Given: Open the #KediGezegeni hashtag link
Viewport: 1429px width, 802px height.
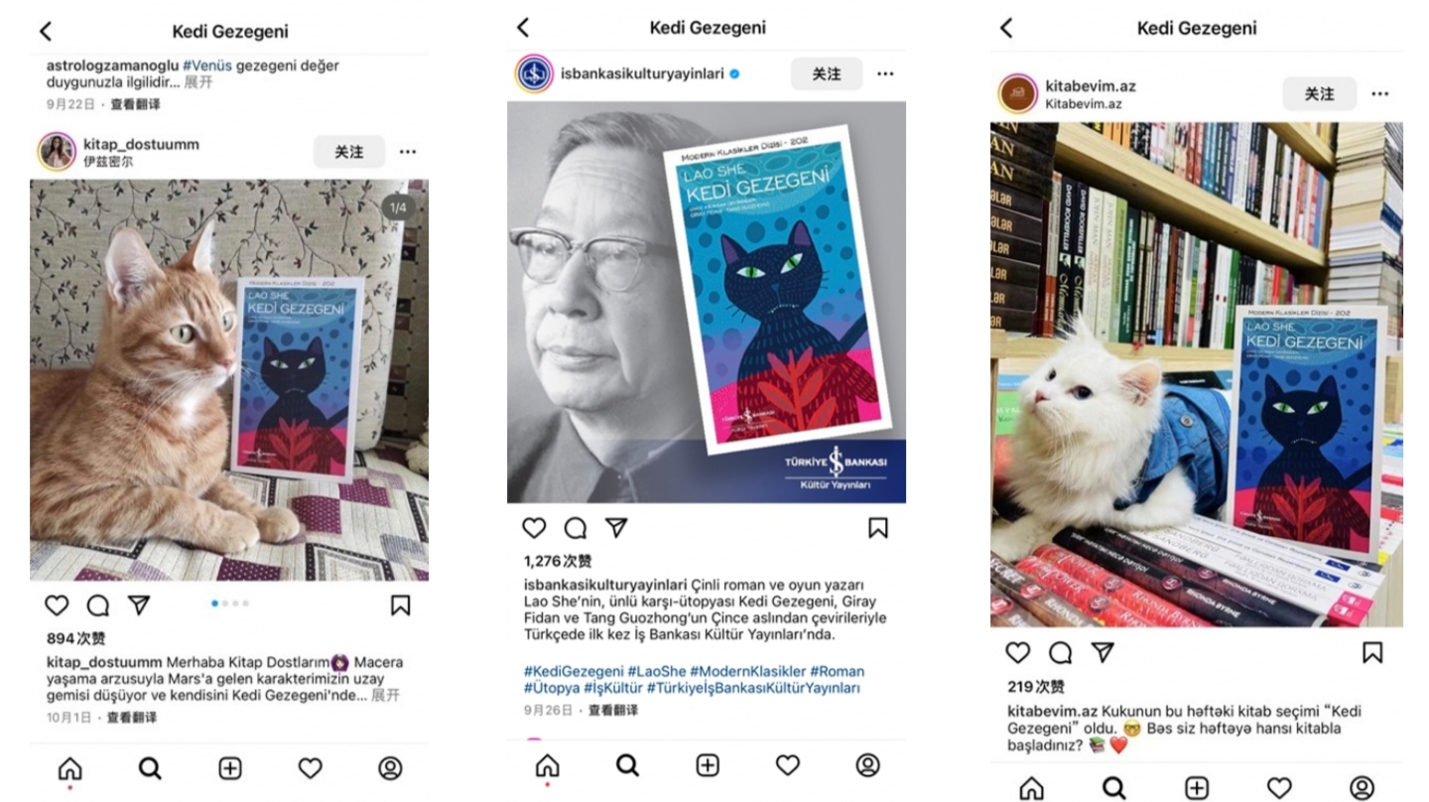Looking at the screenshot, I should [x=574, y=671].
